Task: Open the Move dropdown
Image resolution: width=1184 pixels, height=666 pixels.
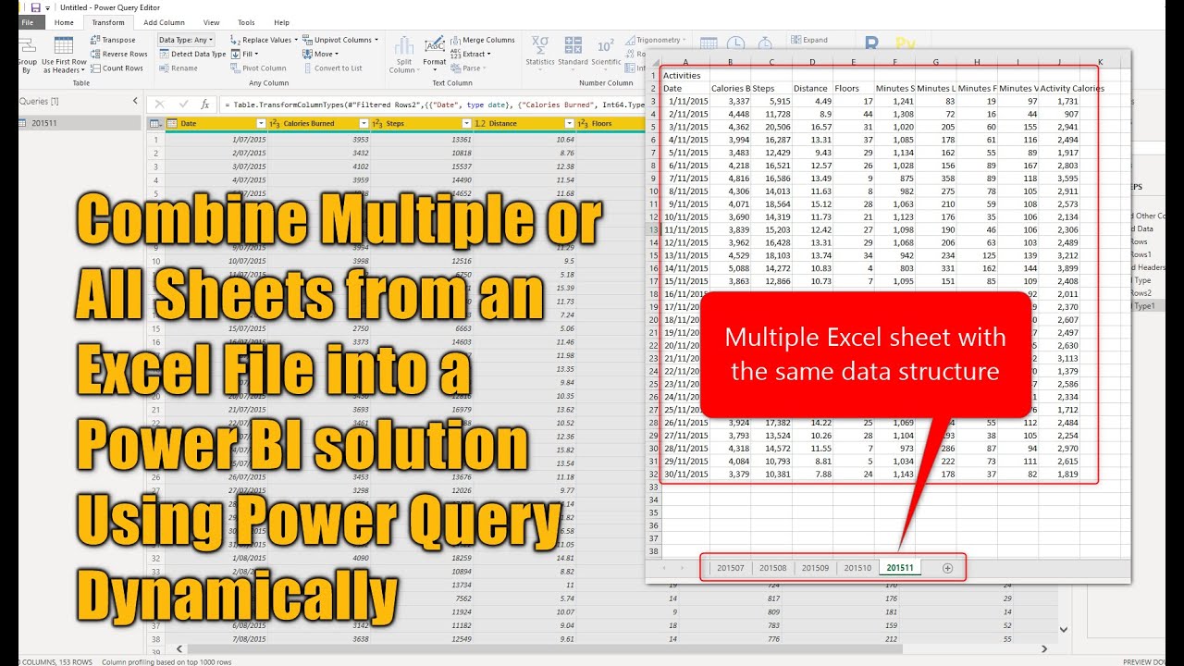Action: tap(319, 54)
